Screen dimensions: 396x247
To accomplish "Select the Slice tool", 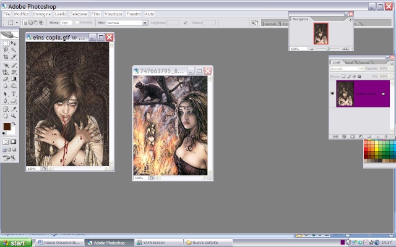I will [14, 57].
